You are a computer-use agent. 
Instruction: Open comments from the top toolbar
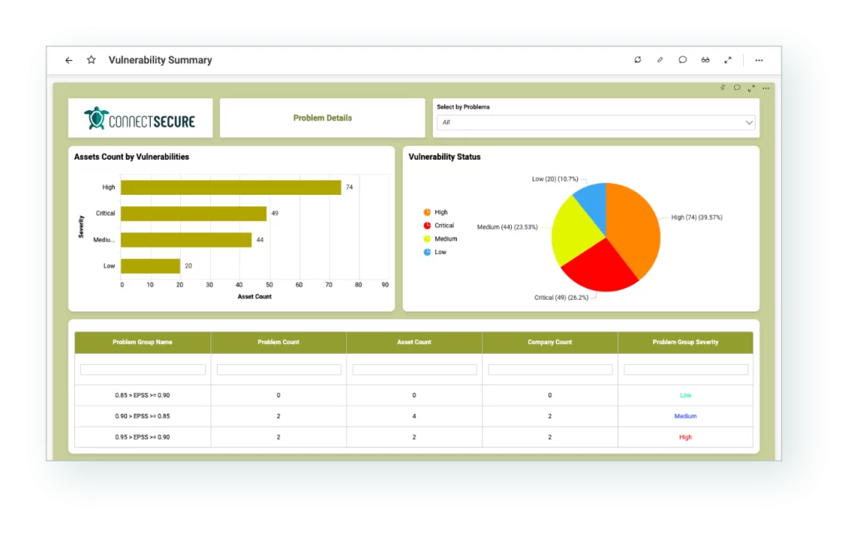tap(682, 60)
